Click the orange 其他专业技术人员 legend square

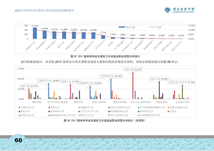click(x=168, y=107)
